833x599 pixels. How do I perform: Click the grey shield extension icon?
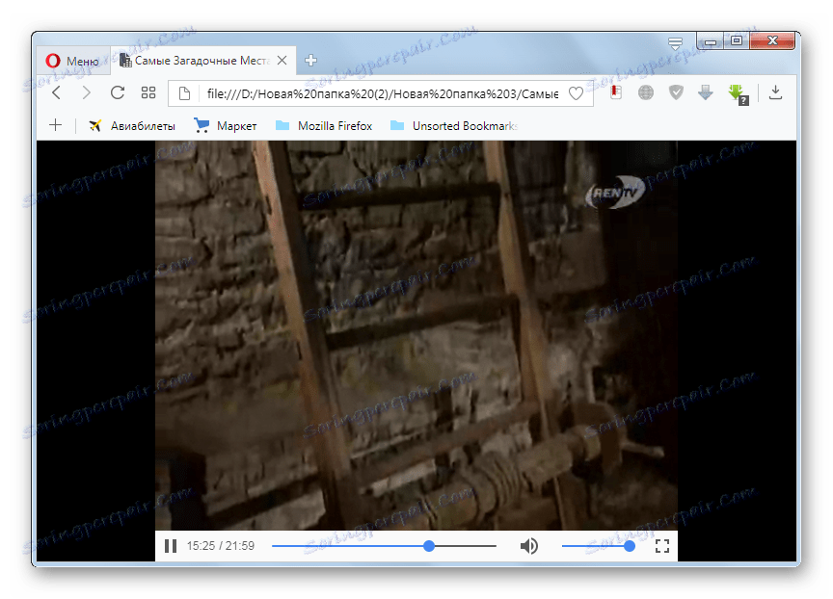pos(676,92)
